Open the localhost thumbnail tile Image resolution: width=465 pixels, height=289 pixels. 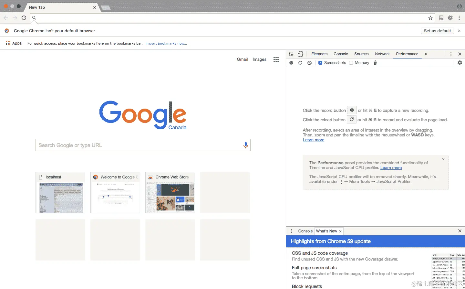[x=60, y=193]
